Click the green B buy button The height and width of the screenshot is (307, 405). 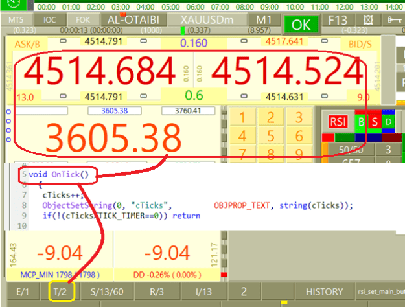pos(361,121)
